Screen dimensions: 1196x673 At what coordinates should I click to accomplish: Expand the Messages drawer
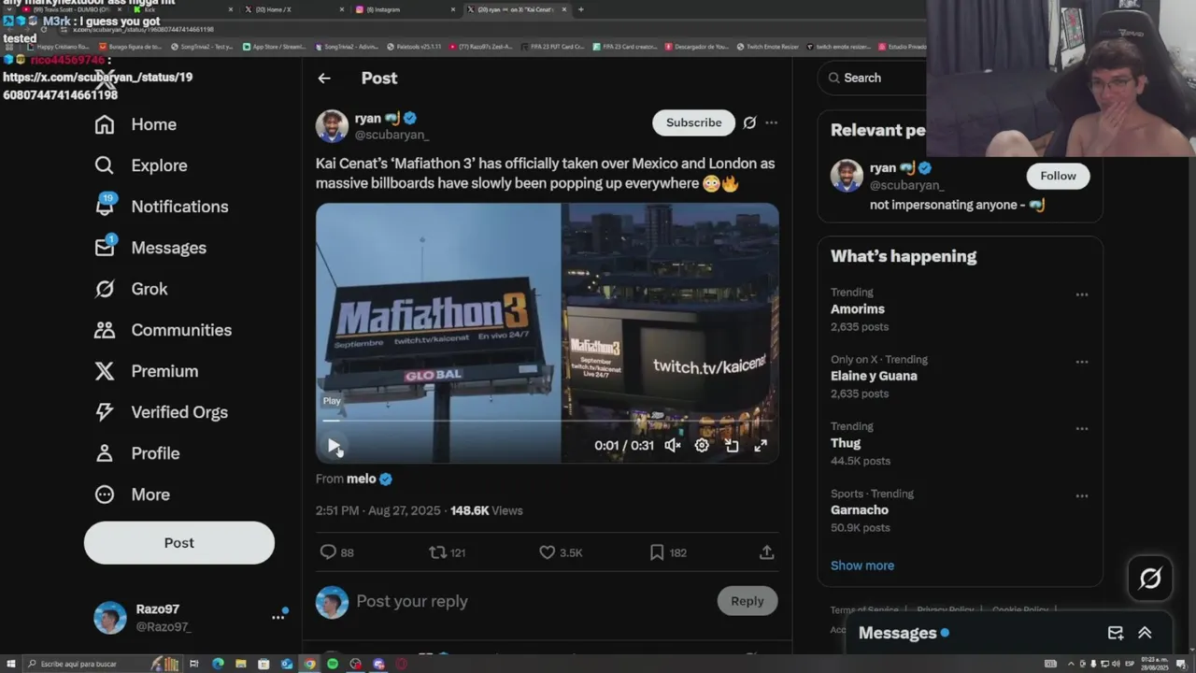point(1145,633)
